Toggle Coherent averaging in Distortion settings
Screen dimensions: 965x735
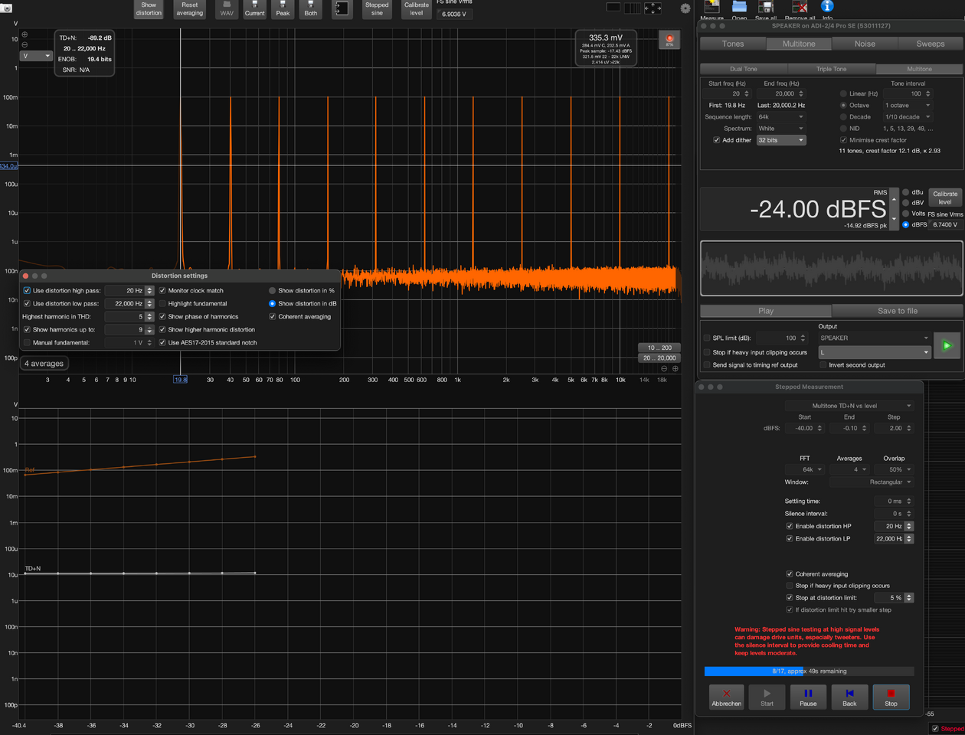272,317
